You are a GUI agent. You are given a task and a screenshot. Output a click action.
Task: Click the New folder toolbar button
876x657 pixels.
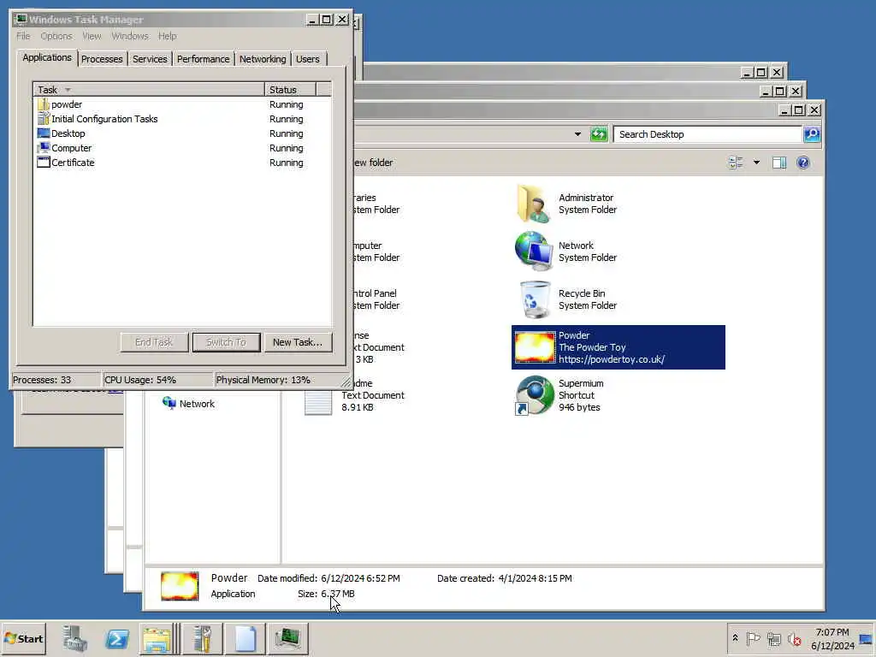click(373, 163)
